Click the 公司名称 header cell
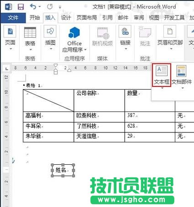 [x=99, y=101]
